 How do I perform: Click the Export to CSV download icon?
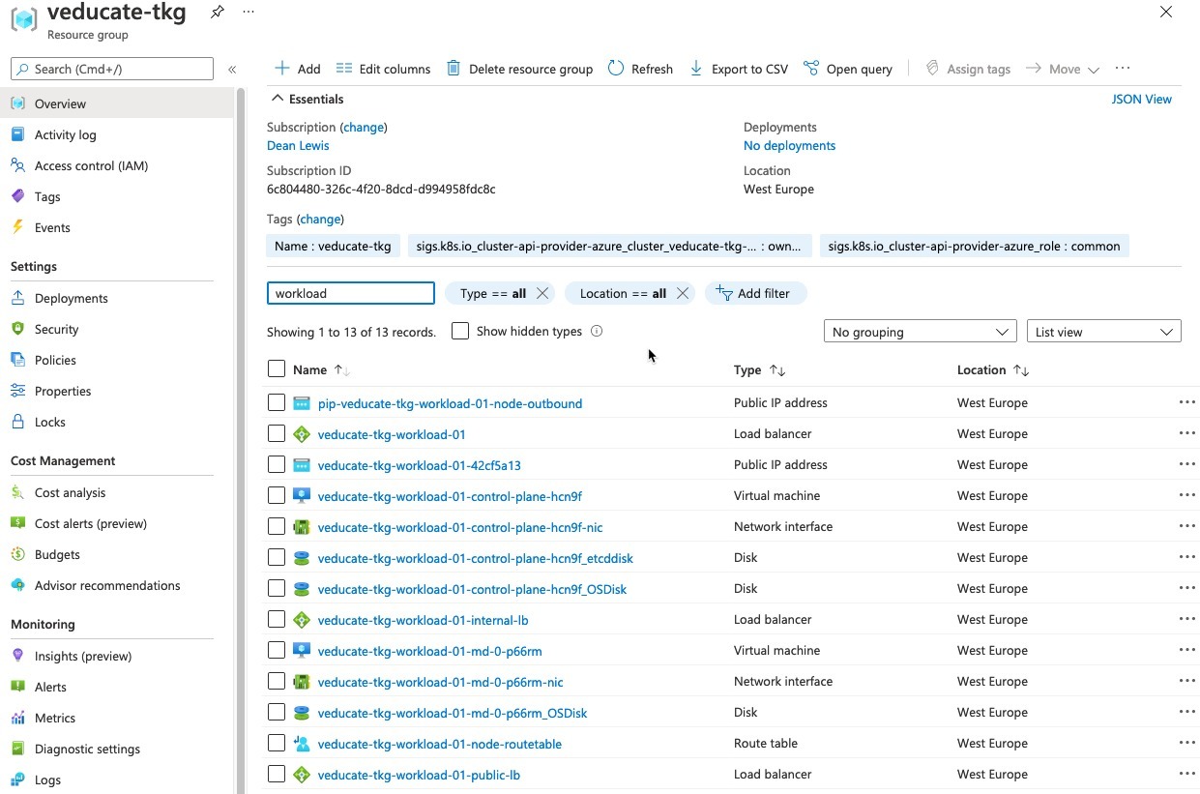696,69
